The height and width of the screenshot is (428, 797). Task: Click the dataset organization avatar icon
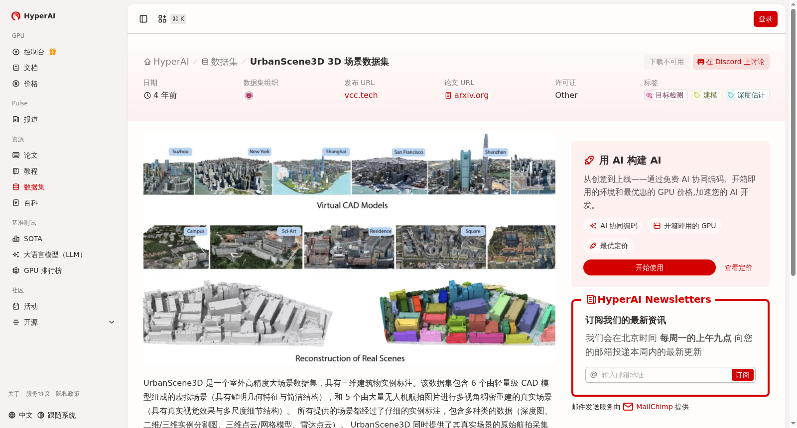click(249, 95)
